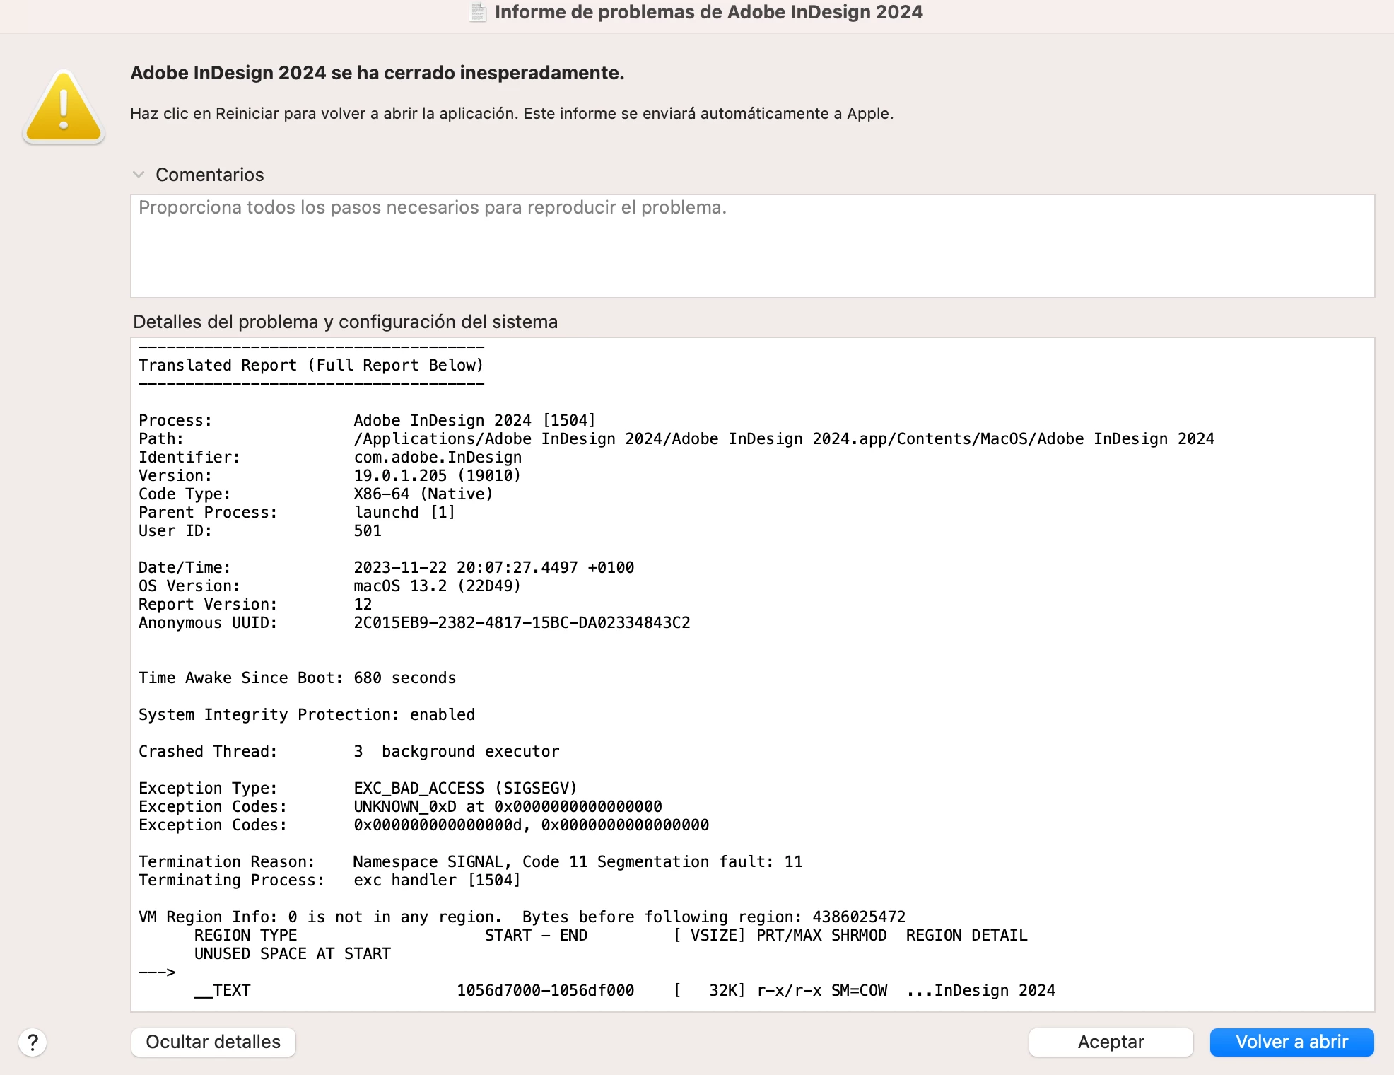Click the 'Detalles del problema' section label
Screen dimensions: 1394x1075
[x=345, y=322]
